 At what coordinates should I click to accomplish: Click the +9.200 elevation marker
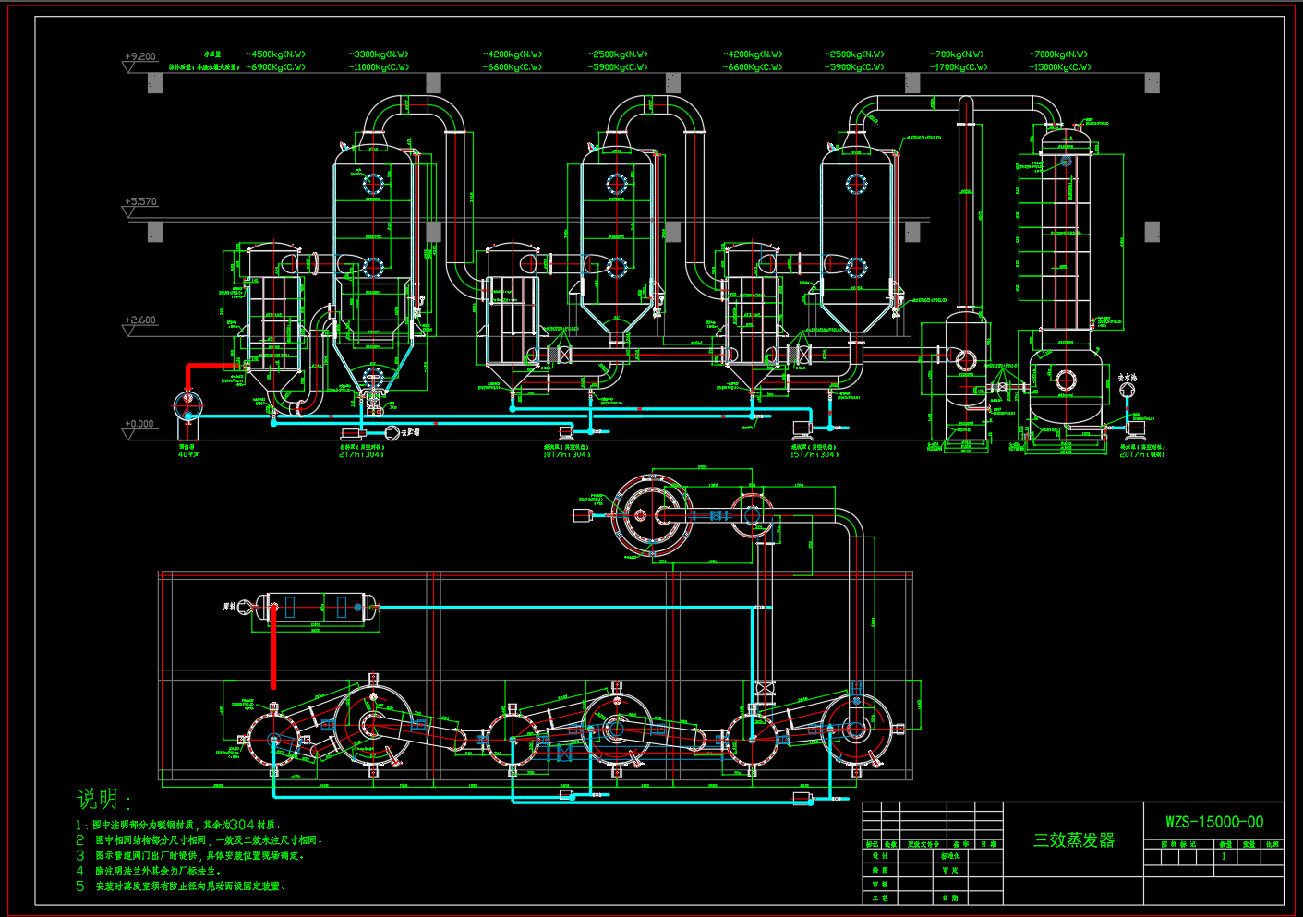140,57
